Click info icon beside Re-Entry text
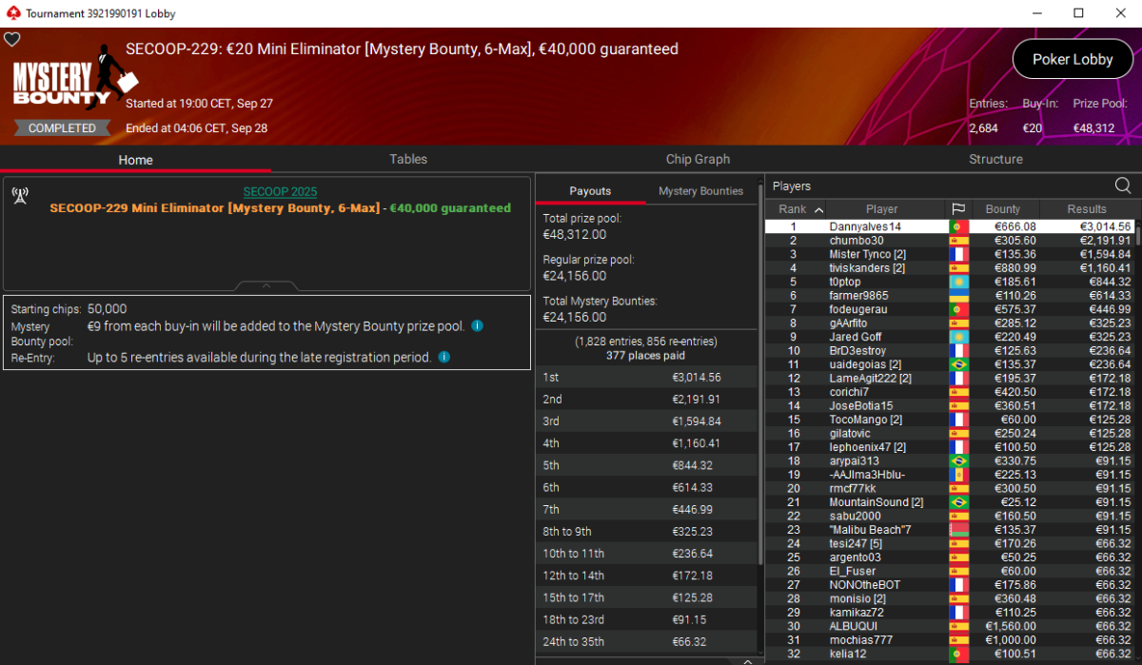This screenshot has width=1142, height=665. [x=443, y=357]
